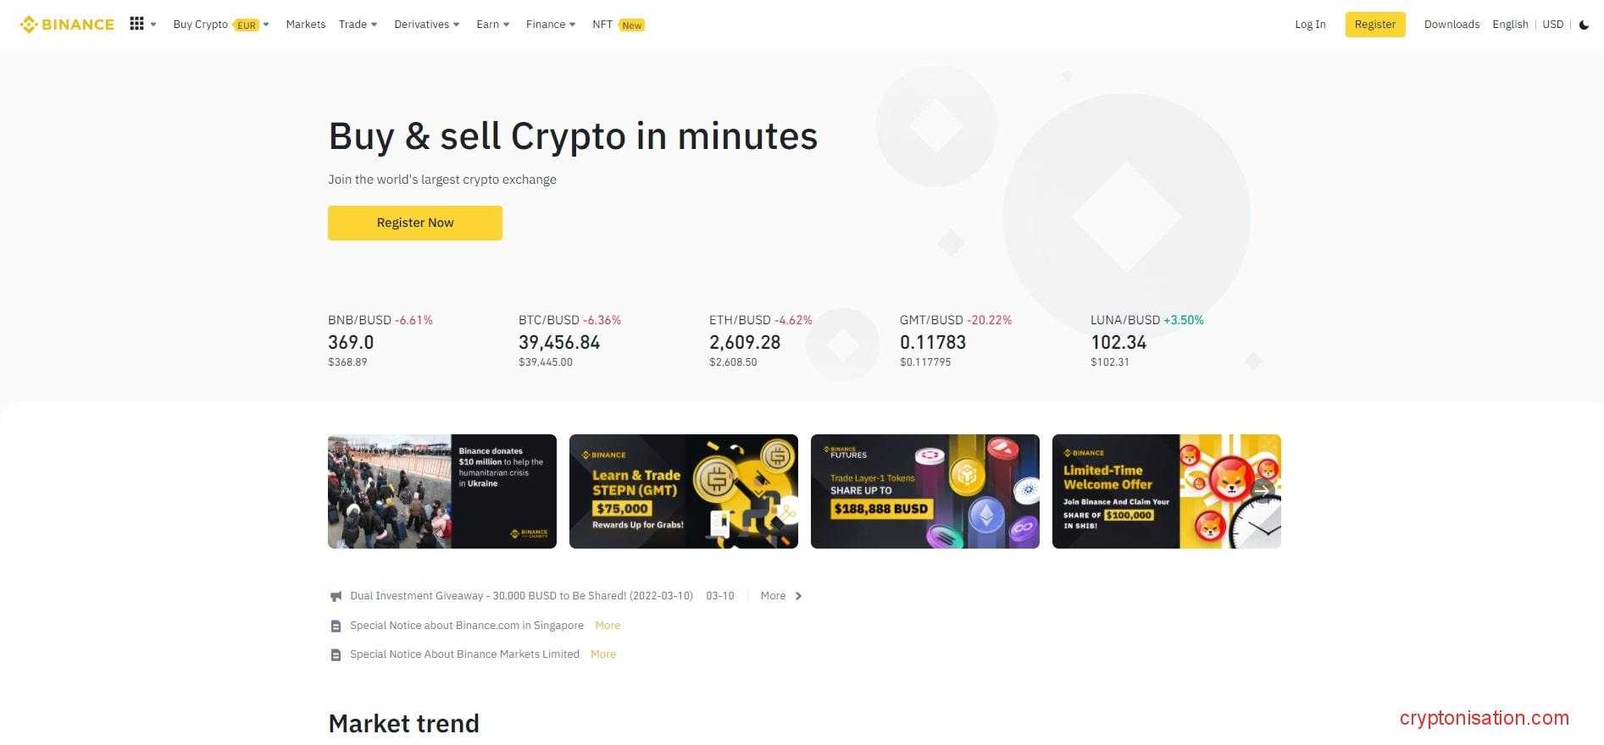This screenshot has height=745, width=1604.
Task: Expand the Trade dropdown menu
Action: pyautogui.click(x=358, y=25)
